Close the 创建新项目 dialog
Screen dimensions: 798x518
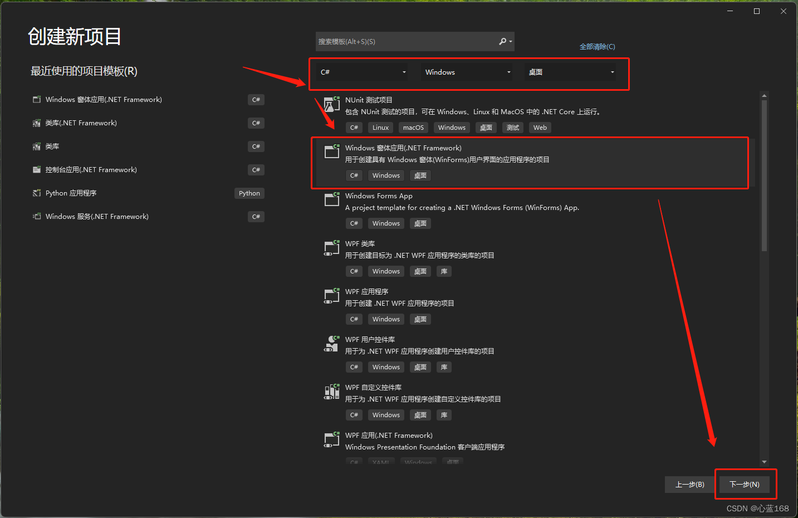784,11
